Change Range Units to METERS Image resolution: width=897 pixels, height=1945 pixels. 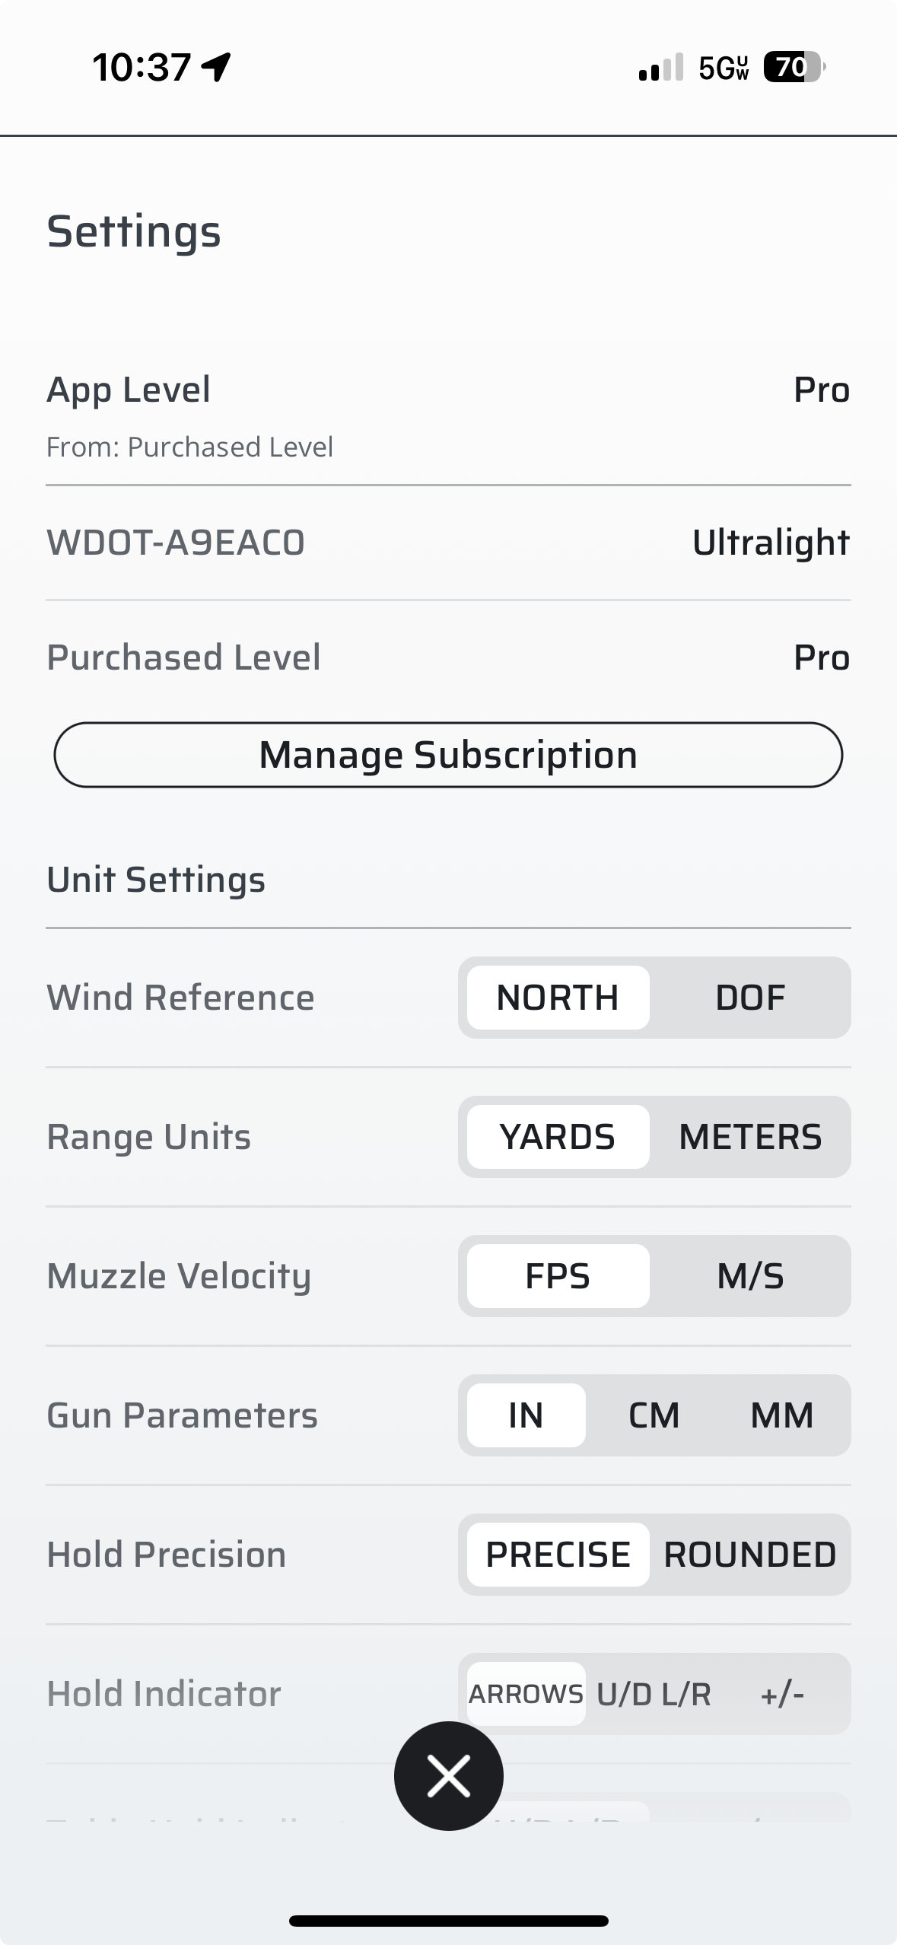[750, 1137]
